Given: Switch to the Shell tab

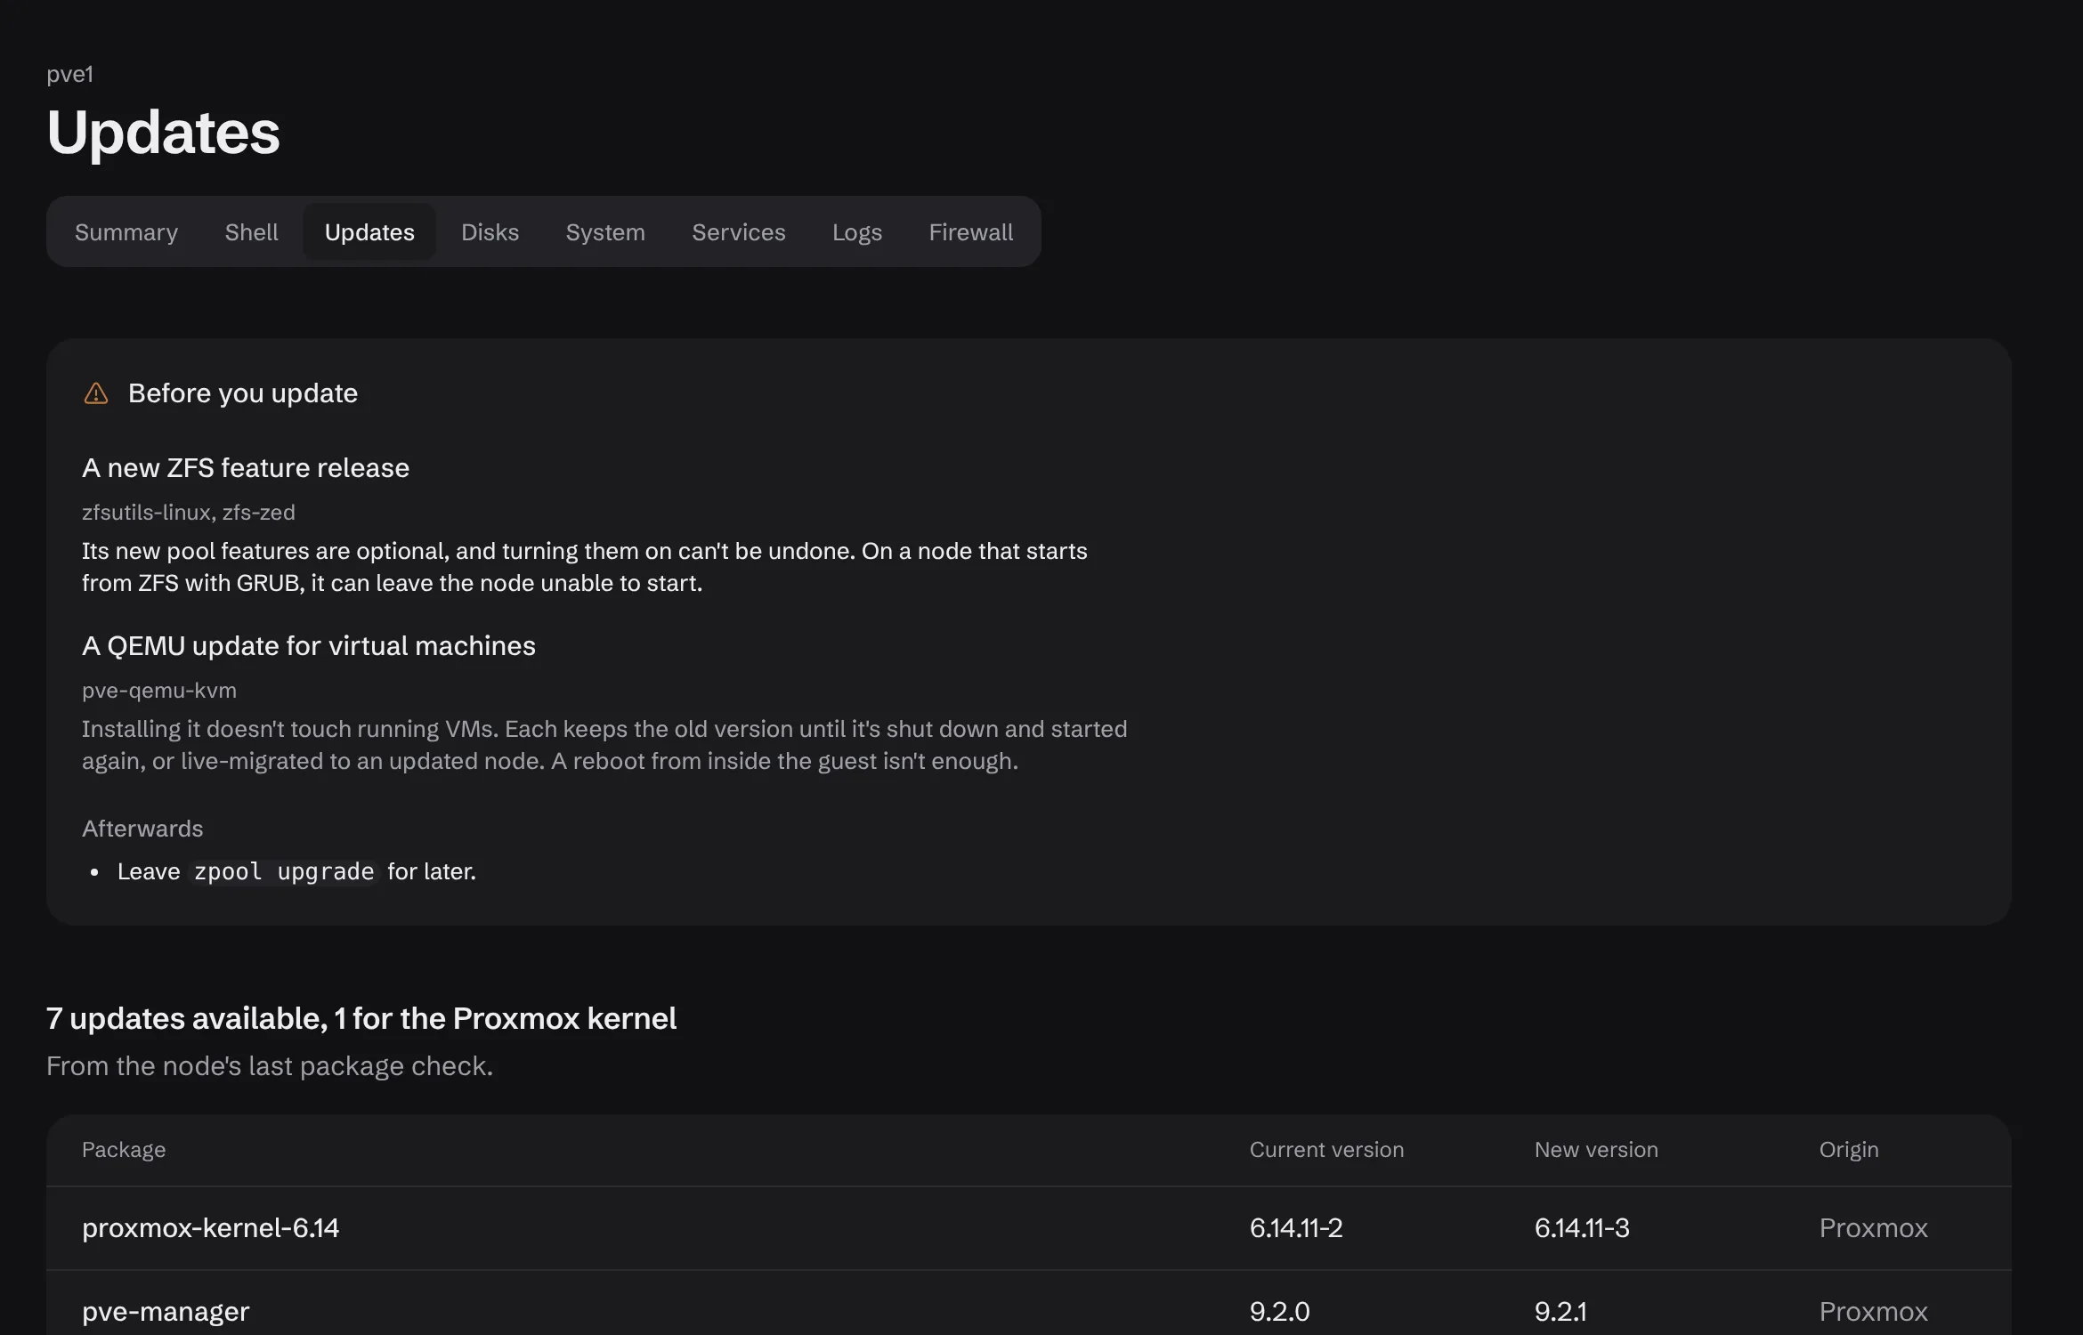Looking at the screenshot, I should (252, 232).
